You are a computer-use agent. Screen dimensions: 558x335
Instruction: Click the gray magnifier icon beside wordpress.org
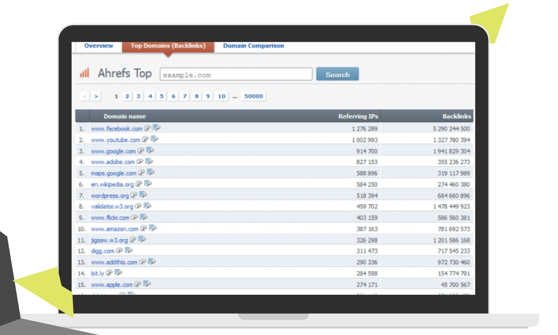coord(134,195)
